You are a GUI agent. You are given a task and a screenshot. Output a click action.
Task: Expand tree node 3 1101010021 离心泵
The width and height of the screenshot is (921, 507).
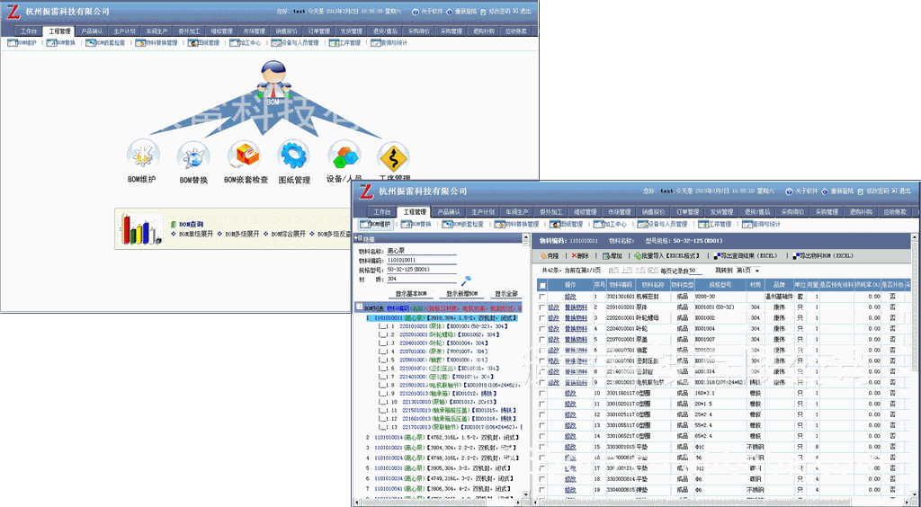pyautogui.click(x=442, y=448)
